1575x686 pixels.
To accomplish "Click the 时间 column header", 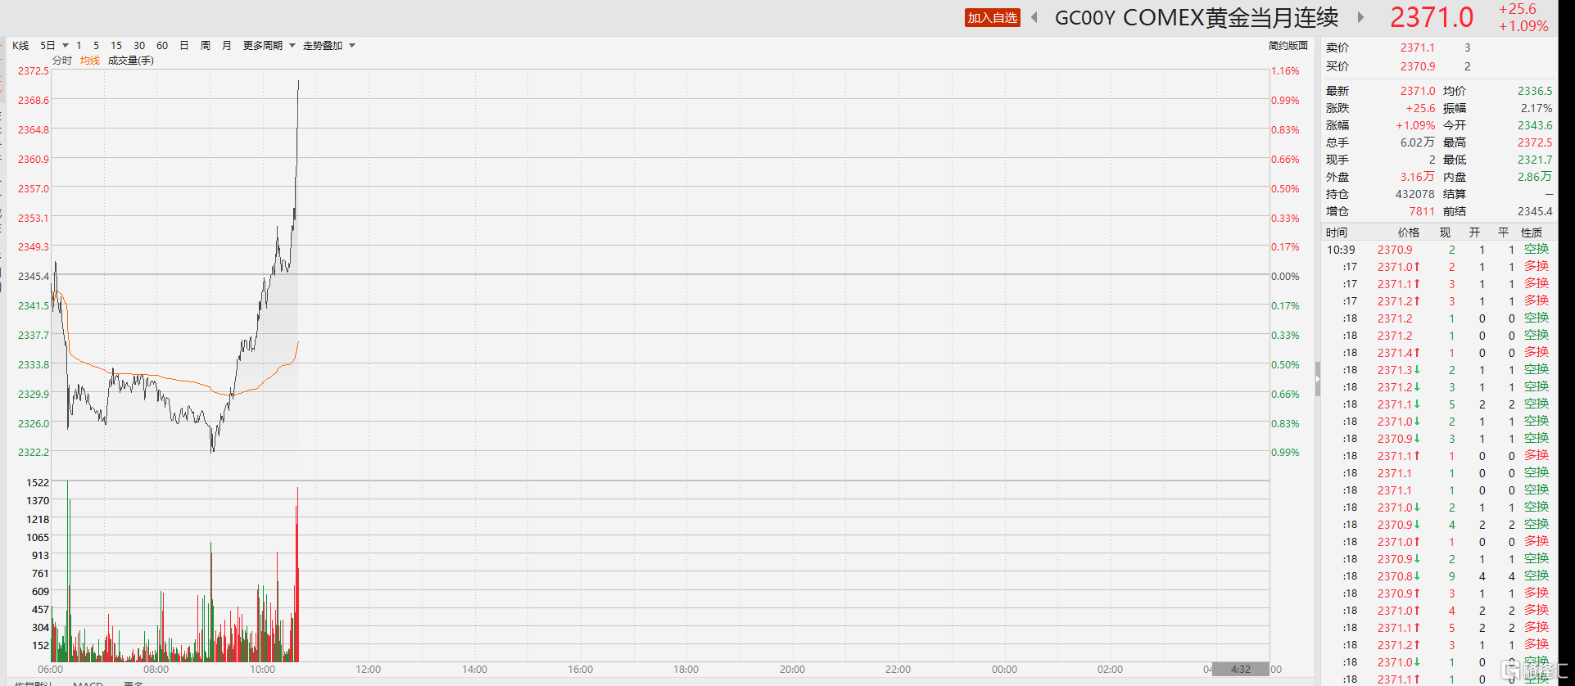I will click(1337, 232).
